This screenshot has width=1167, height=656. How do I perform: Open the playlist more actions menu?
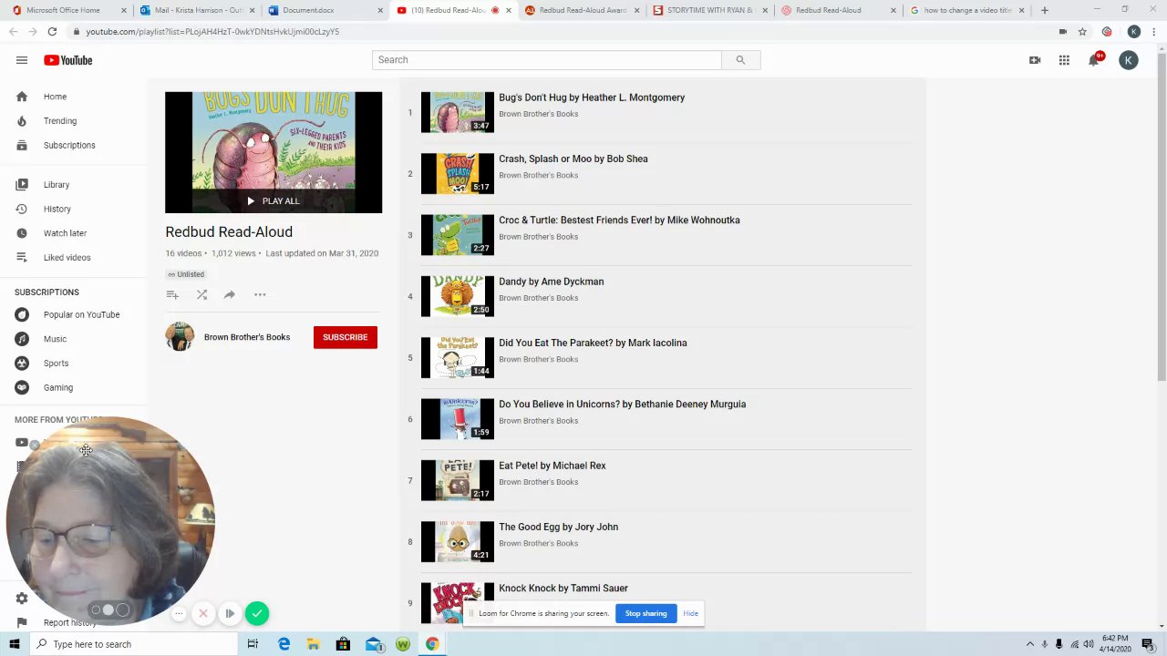point(260,294)
